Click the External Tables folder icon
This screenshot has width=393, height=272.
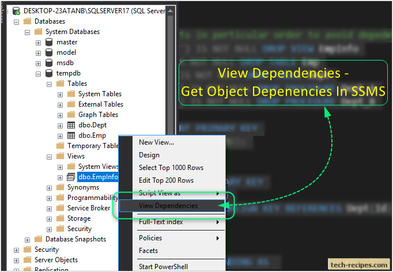click(x=71, y=104)
